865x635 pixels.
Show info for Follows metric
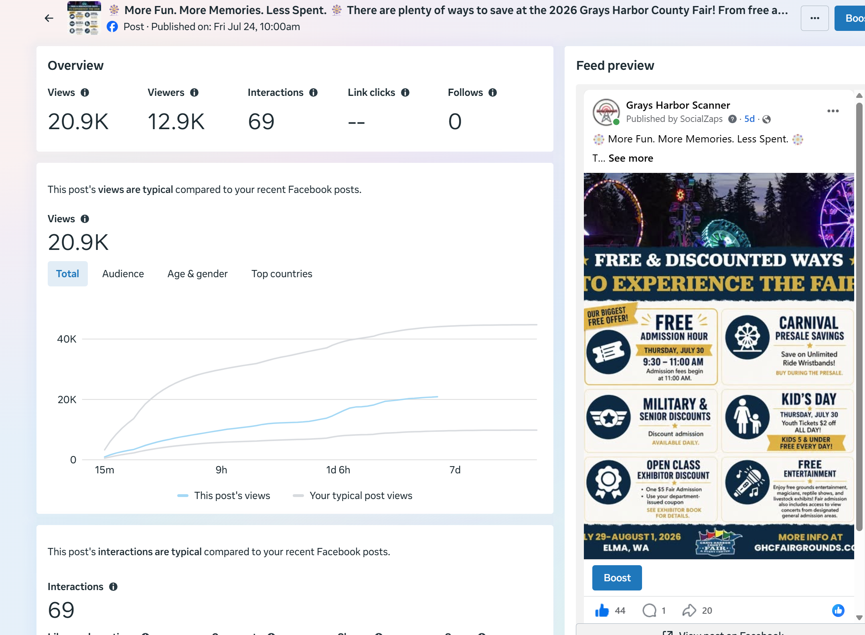[x=493, y=93]
